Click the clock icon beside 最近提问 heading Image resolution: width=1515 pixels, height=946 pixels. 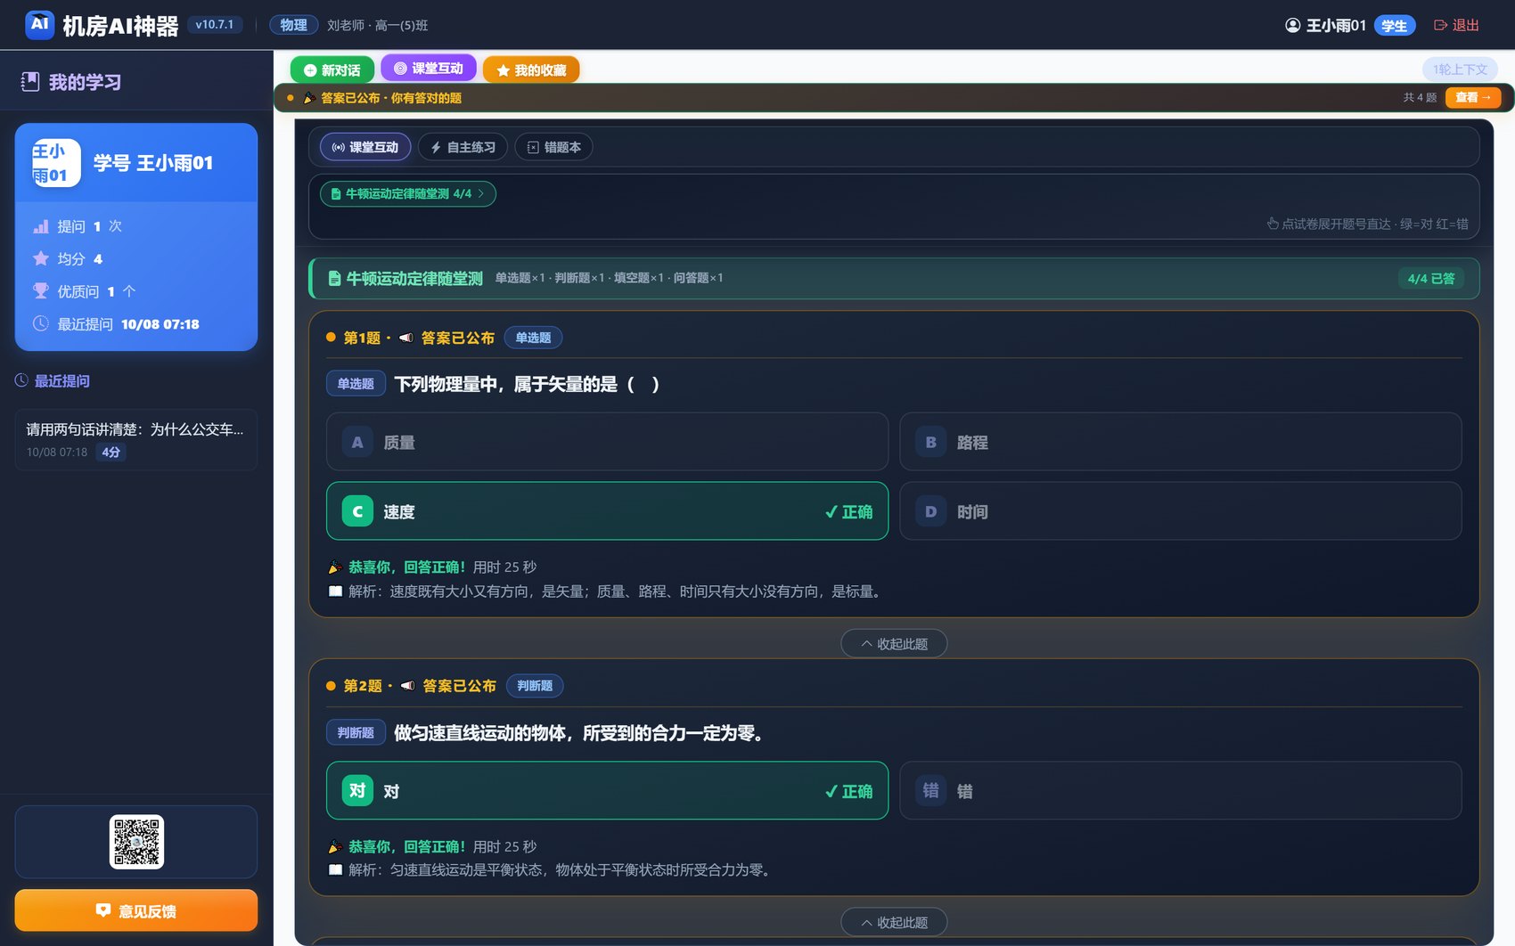(x=21, y=380)
